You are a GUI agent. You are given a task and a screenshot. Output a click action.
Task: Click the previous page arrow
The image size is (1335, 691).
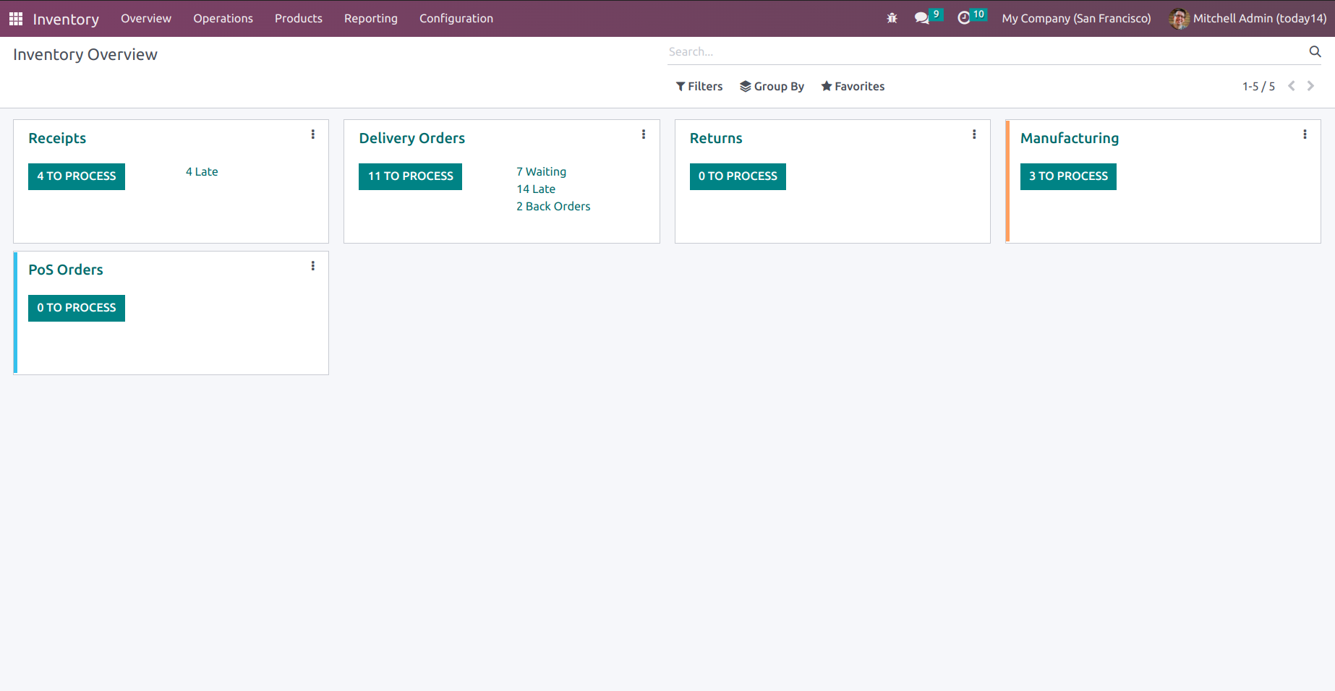[x=1292, y=86]
